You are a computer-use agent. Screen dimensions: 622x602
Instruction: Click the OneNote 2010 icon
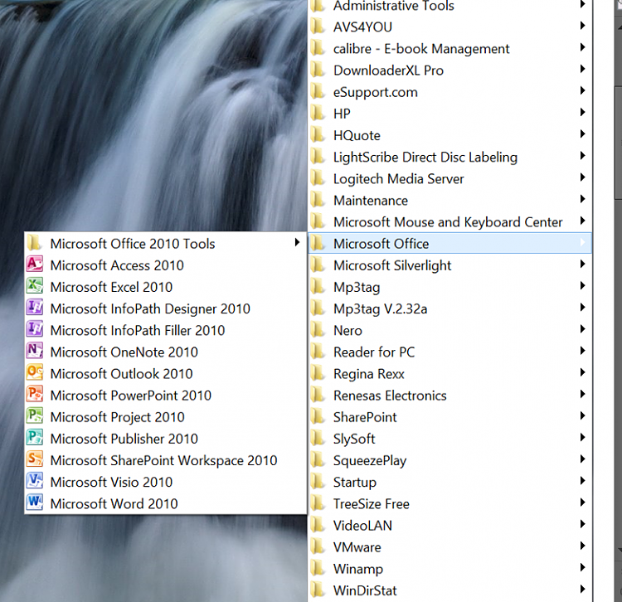click(x=35, y=352)
